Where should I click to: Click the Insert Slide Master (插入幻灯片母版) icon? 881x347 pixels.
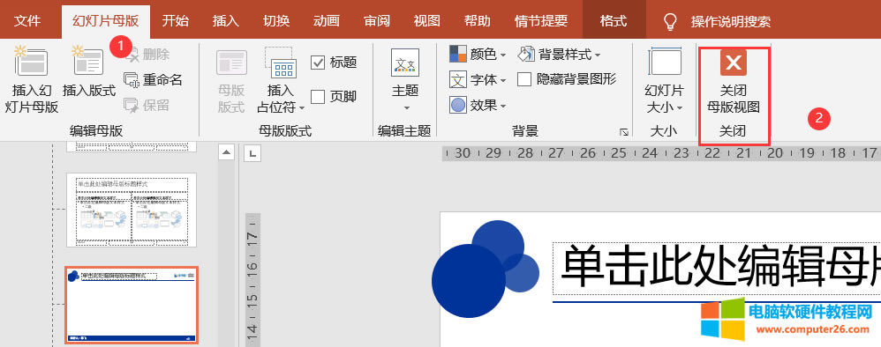pyautogui.click(x=31, y=61)
